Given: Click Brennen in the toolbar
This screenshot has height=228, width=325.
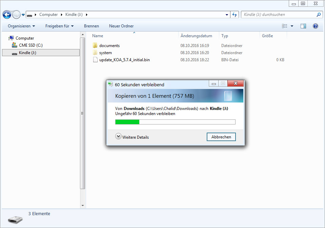Looking at the screenshot, I should click(92, 26).
